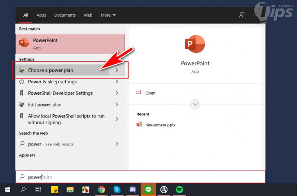Click Power & sleep settings text
297x196 pixels.
52,82
